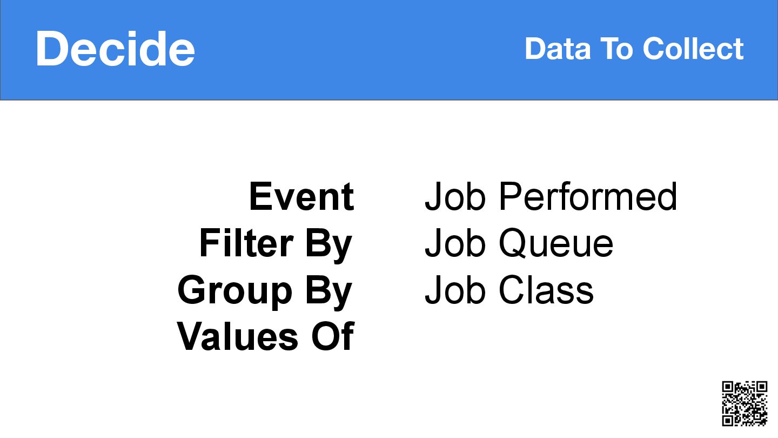Click the word "Collect" in the header
The image size is (778, 438).
693,49
